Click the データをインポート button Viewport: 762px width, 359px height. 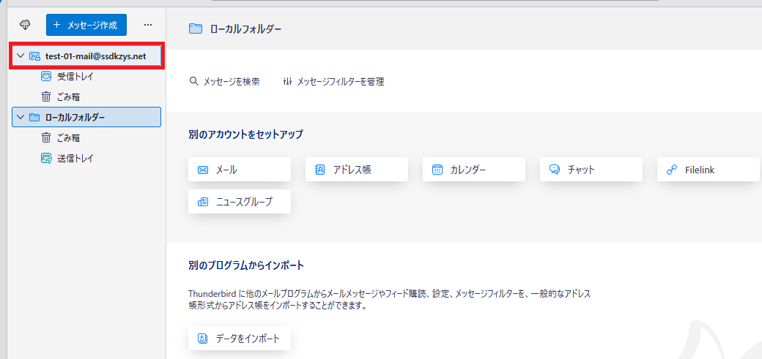(240, 339)
